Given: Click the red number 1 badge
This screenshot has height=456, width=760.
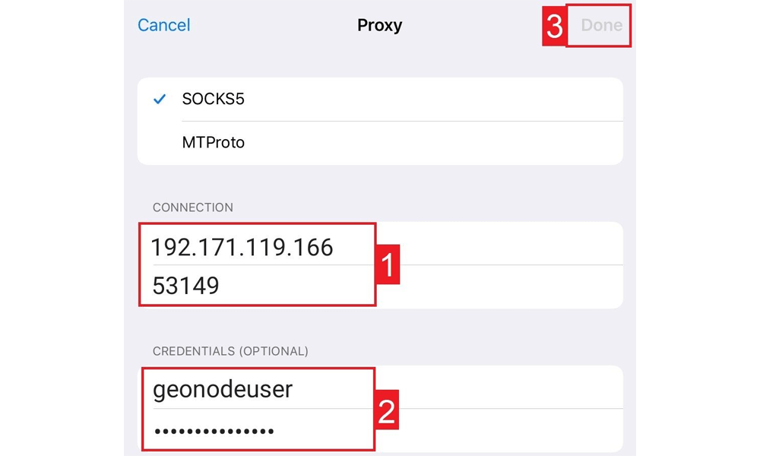Looking at the screenshot, I should point(388,265).
